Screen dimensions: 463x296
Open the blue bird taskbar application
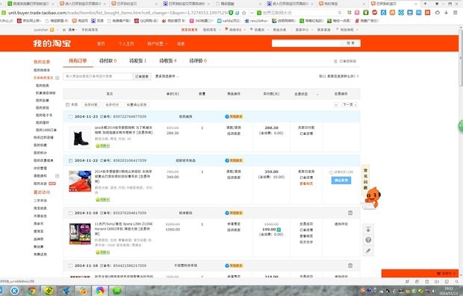(66, 291)
